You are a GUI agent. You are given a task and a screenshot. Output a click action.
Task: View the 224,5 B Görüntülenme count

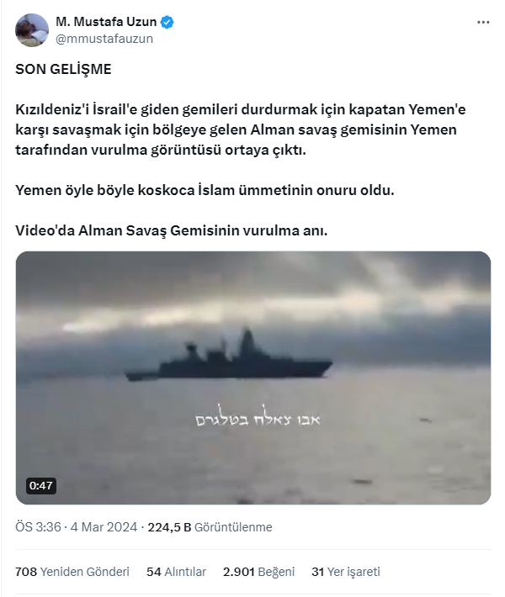coord(210,527)
